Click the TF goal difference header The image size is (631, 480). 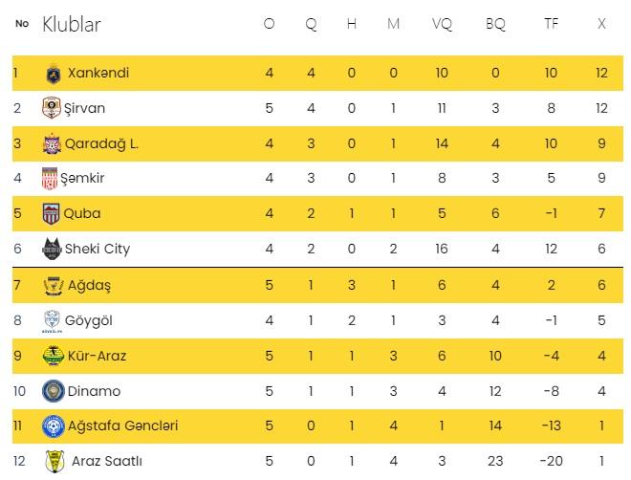549,25
